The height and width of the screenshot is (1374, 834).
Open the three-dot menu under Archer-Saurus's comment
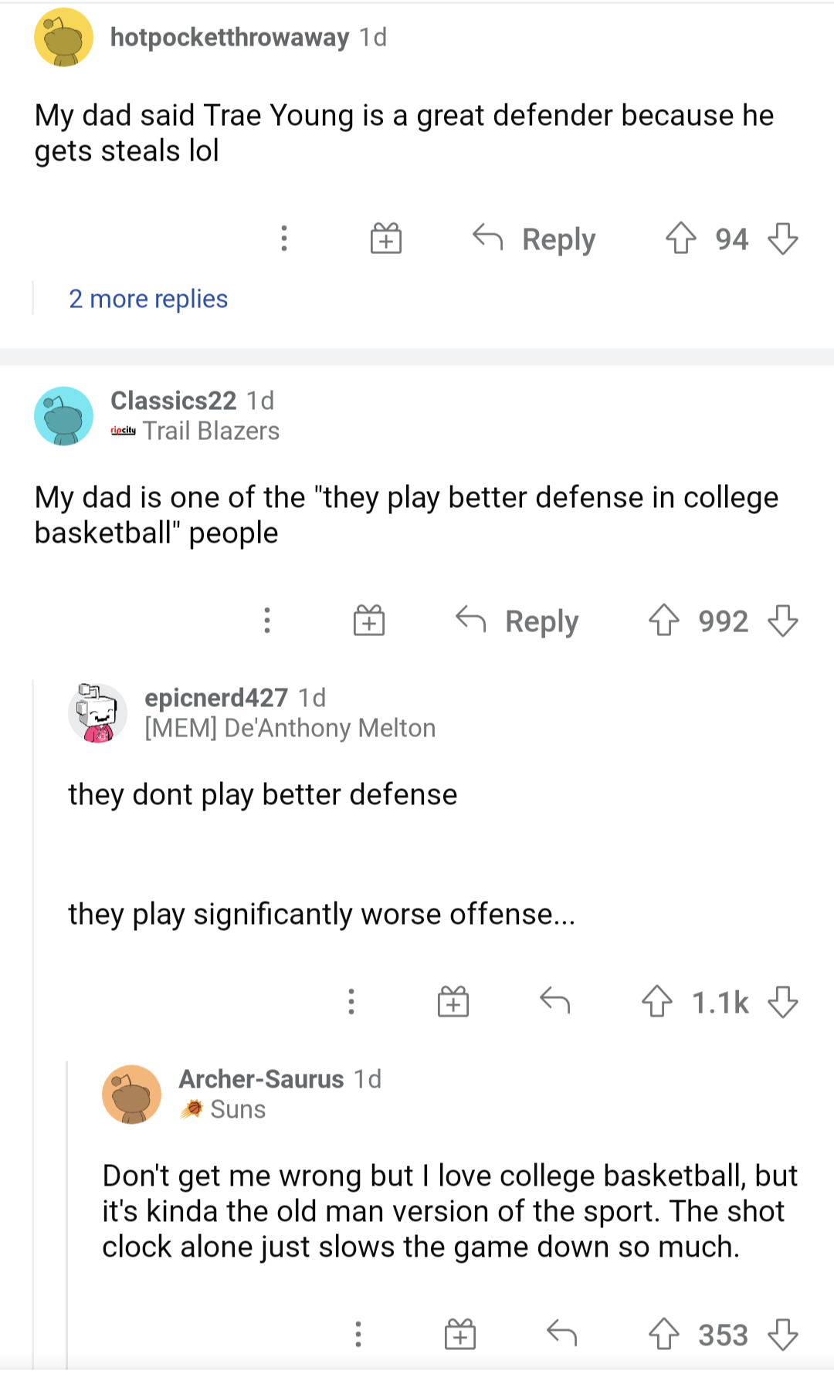point(358,1334)
